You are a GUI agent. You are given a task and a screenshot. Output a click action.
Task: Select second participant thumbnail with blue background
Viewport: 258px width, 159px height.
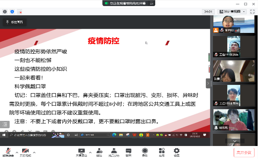point(234,46)
